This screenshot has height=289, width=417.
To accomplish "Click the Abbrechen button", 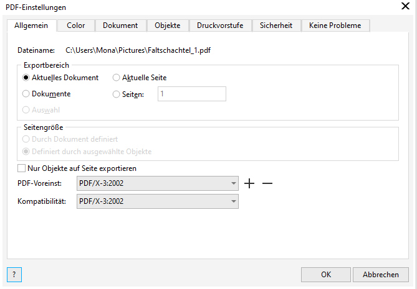I will coord(381,275).
